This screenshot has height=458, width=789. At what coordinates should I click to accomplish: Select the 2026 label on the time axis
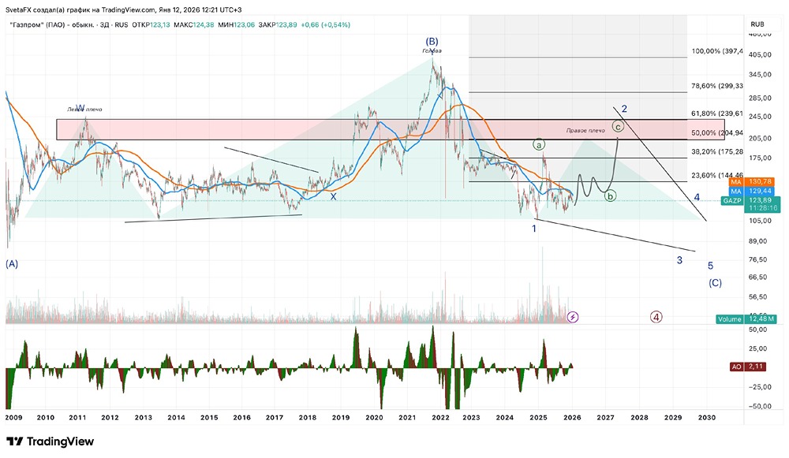click(572, 417)
